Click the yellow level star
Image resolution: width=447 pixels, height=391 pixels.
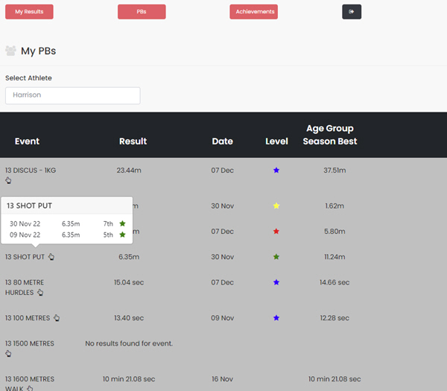[x=276, y=206]
